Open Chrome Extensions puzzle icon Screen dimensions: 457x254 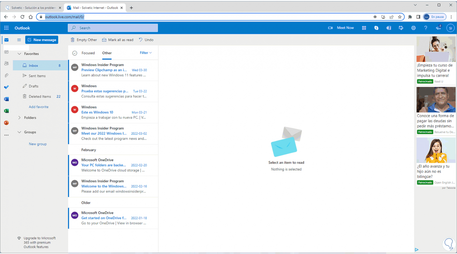point(410,17)
